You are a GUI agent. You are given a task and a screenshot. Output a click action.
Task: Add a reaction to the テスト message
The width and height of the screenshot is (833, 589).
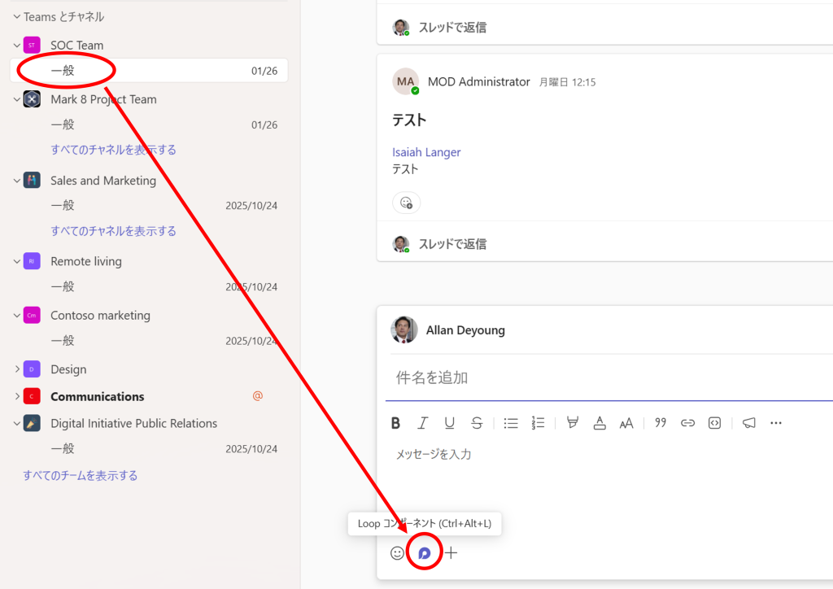pos(406,203)
